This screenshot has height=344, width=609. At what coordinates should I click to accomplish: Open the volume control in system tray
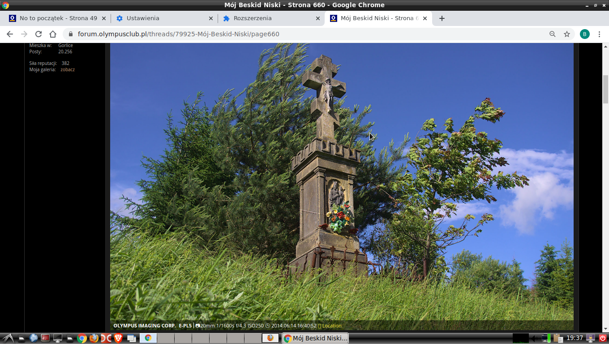click(x=534, y=338)
